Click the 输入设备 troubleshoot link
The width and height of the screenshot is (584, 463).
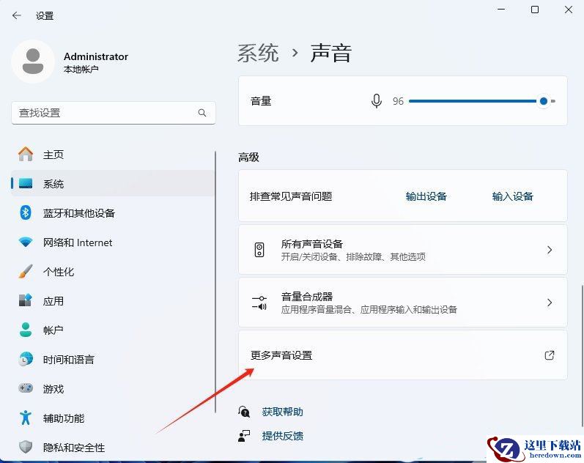(512, 196)
